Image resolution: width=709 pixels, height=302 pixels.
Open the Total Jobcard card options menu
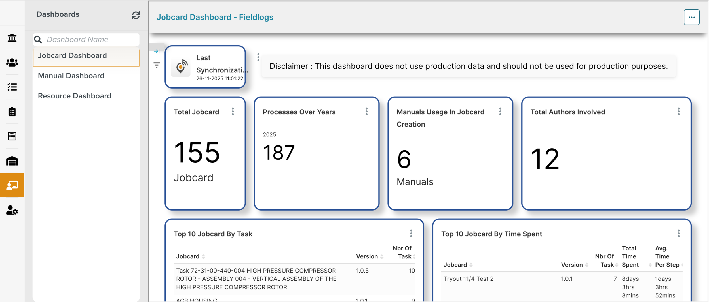tap(233, 112)
